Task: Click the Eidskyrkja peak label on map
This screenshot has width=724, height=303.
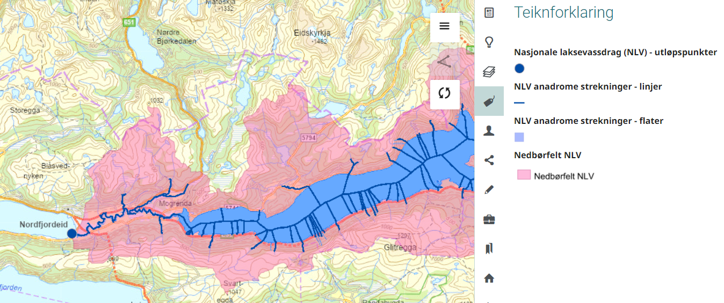Action: coord(312,33)
